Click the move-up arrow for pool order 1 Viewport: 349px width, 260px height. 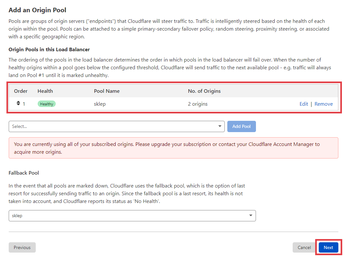(x=18, y=102)
